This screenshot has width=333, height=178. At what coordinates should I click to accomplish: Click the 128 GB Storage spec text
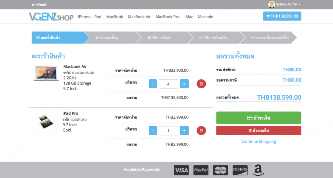[x=77, y=83]
